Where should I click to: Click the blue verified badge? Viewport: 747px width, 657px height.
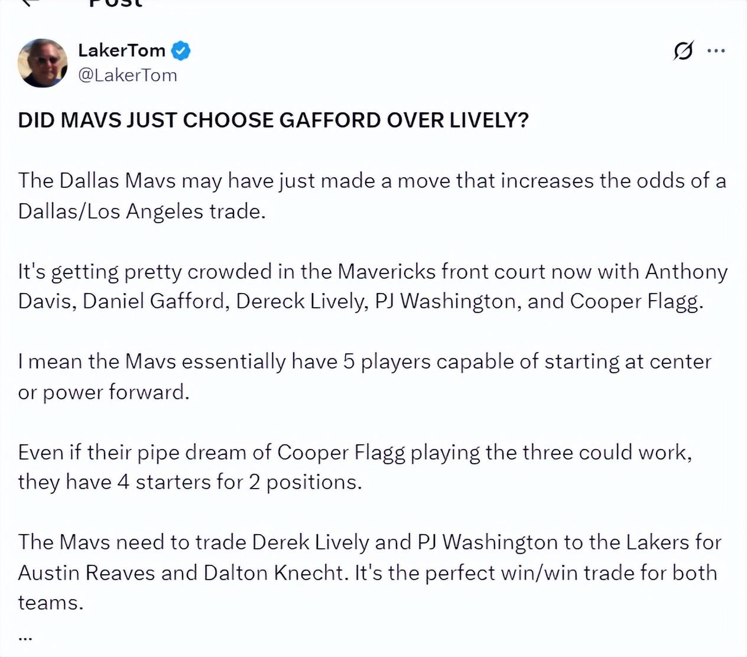[181, 51]
